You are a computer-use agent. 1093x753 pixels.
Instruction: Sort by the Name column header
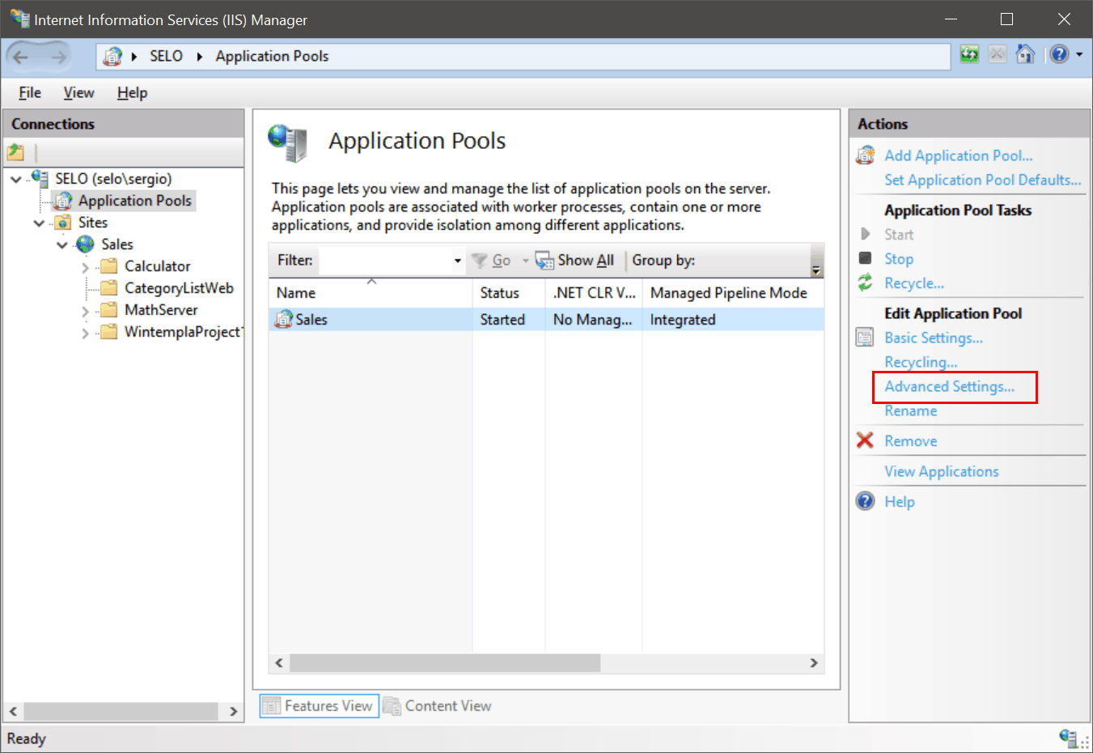(x=371, y=292)
